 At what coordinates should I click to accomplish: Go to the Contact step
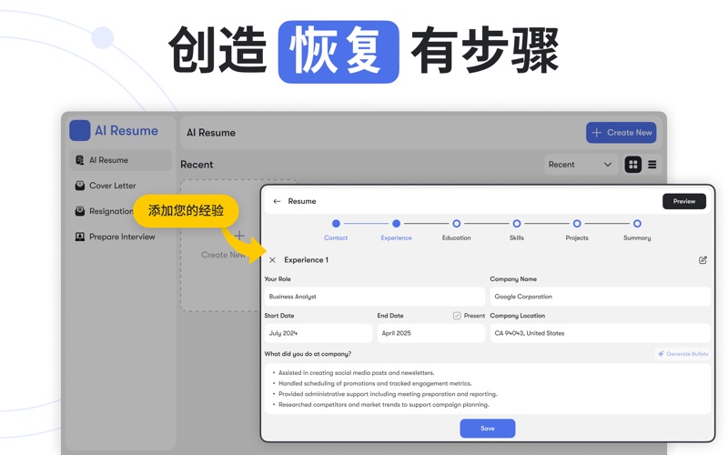point(336,230)
